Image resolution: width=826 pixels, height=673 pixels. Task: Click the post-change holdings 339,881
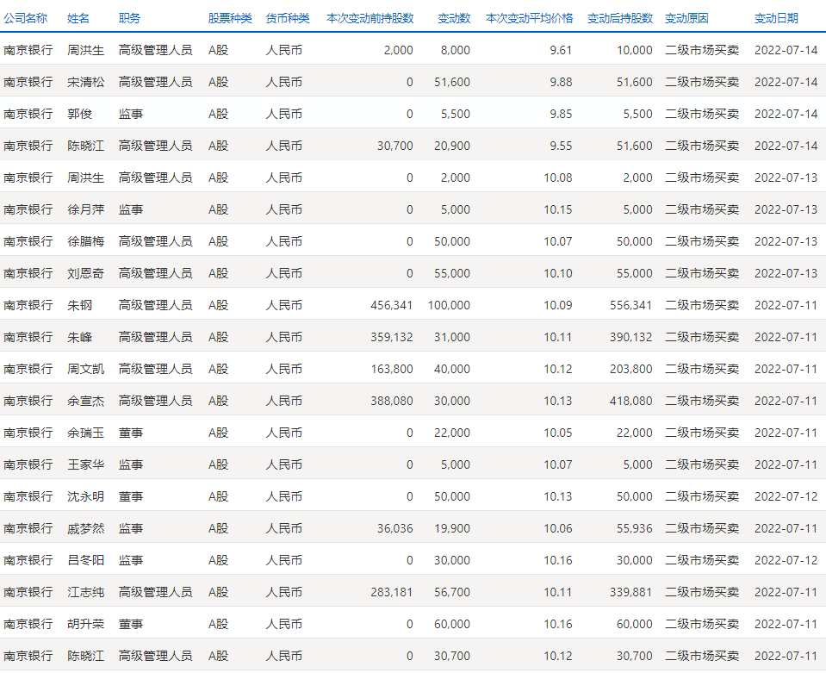(x=631, y=592)
